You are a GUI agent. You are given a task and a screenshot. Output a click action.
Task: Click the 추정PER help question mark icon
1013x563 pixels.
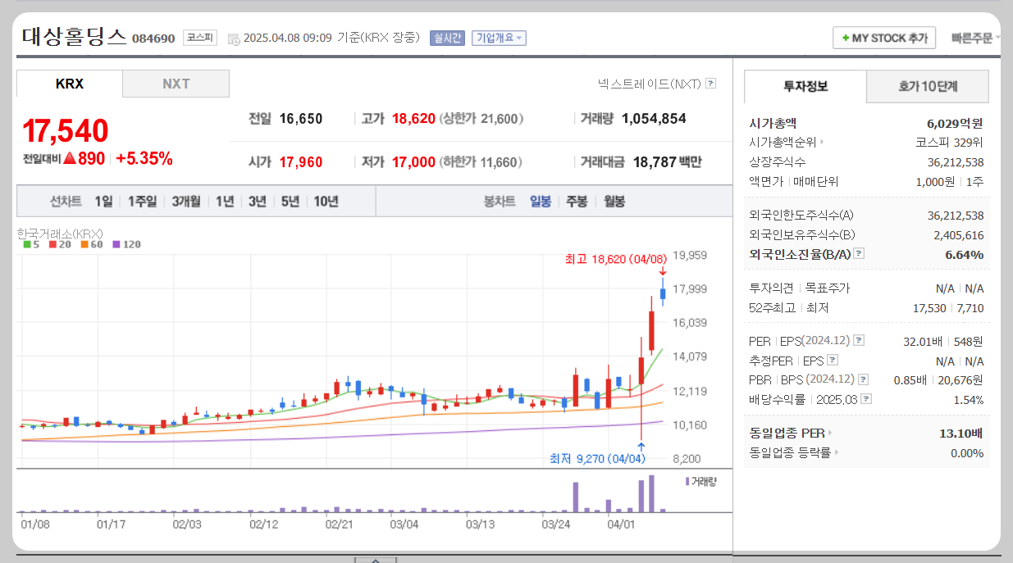coord(833,360)
